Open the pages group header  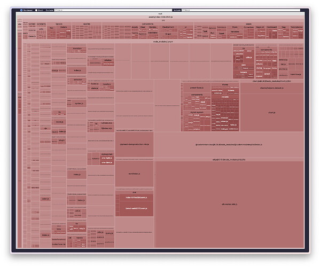248,24
